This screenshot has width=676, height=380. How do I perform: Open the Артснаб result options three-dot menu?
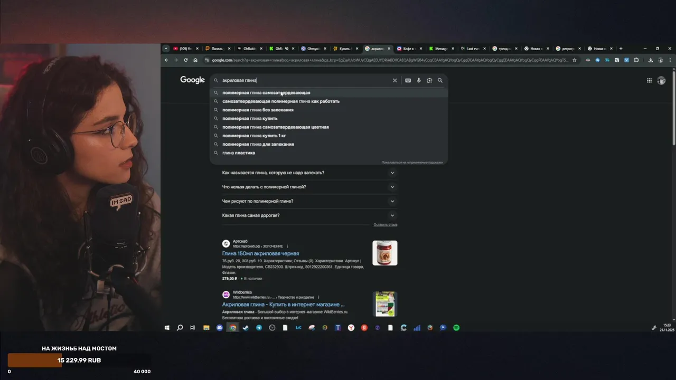pyautogui.click(x=288, y=246)
